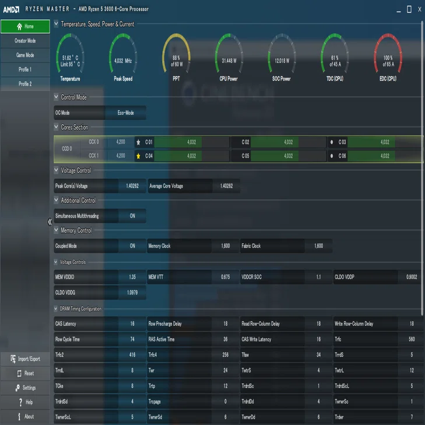Screen dimensions: 425x425
Task: Click the C01 core speed bar
Action: (192, 142)
